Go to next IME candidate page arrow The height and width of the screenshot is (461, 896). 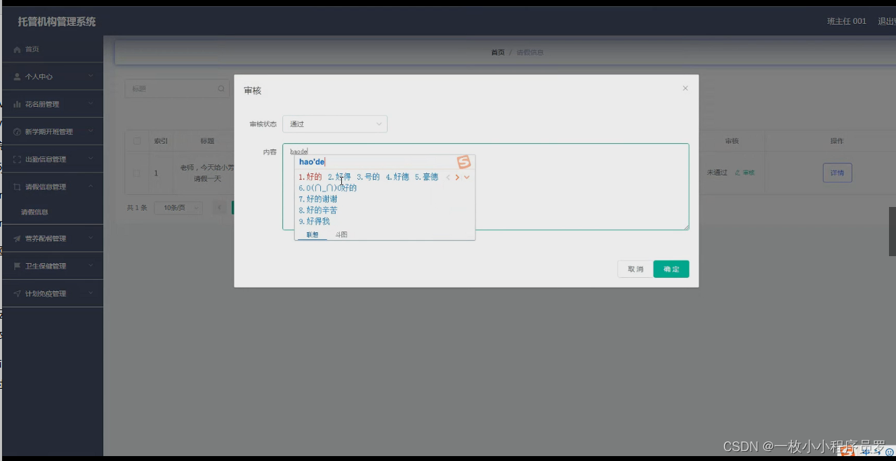point(457,178)
